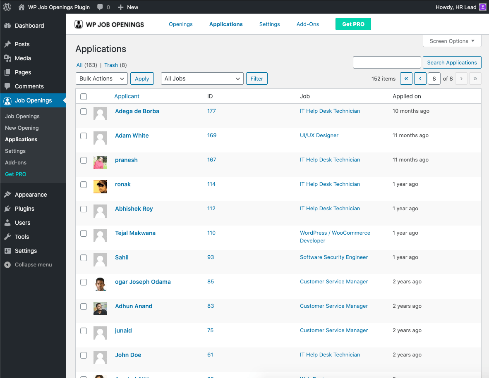
Task: Click the plus New icon
Action: tap(120, 7)
